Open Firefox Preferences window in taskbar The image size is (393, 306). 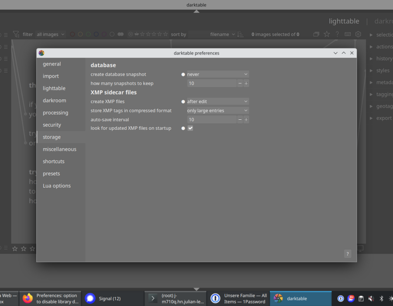click(x=50, y=299)
